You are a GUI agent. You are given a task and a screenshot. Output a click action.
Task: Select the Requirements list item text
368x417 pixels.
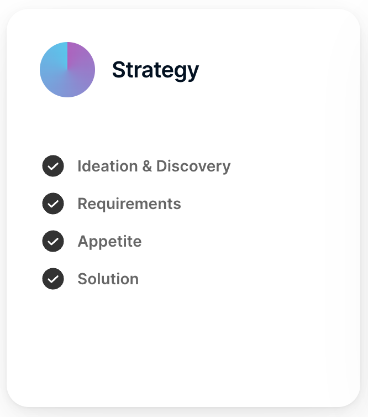coord(129,204)
